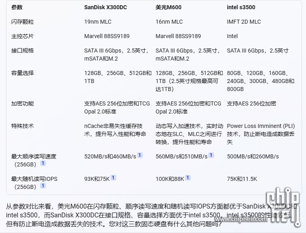Click Marvell 88SS9189 in SanDisk column
This screenshot has width=306, height=233.
tap(107, 36)
